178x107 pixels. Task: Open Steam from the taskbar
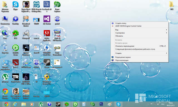pyautogui.click(x=58, y=104)
